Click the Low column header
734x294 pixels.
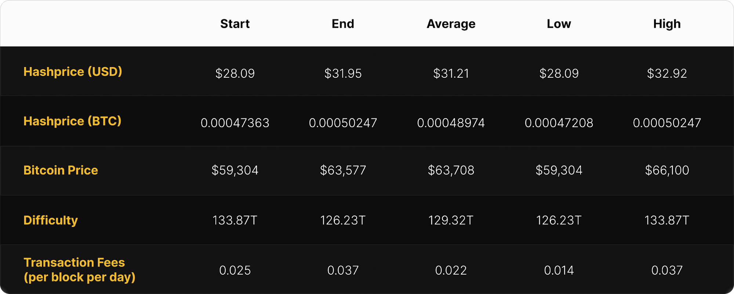point(559,24)
